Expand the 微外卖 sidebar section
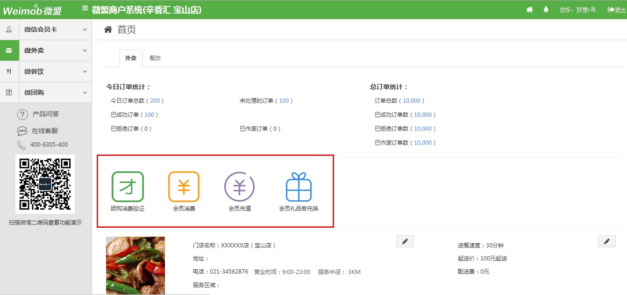 coord(46,50)
